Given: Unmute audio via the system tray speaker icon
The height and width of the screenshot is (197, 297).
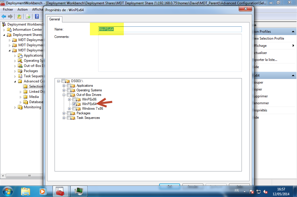Looking at the screenshot, I should [265, 191].
